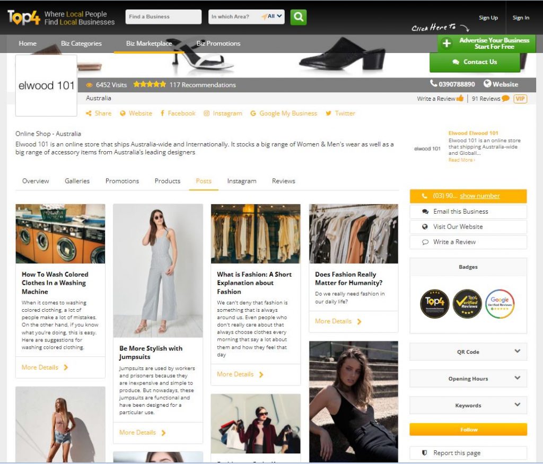
Task: Click the Share icon link
Action: point(99,113)
